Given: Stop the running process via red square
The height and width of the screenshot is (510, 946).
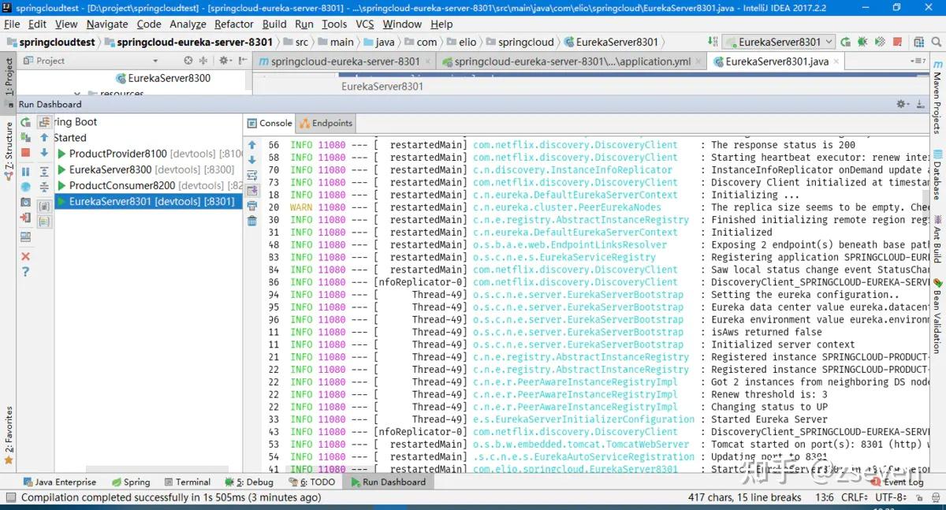Looking at the screenshot, I should tap(25, 151).
